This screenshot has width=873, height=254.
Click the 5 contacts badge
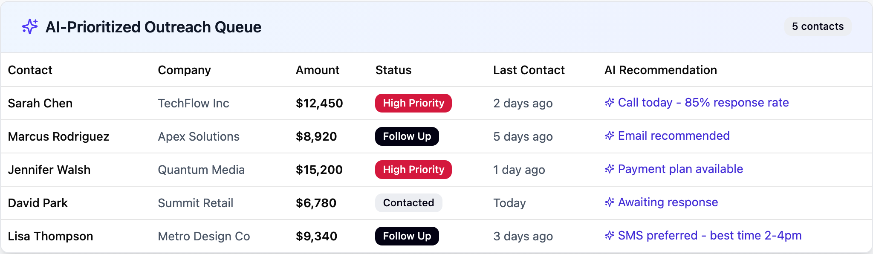click(818, 26)
